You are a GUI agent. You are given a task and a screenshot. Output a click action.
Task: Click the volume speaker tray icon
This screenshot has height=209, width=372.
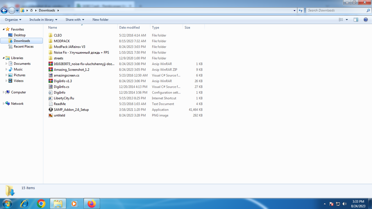coord(345,204)
